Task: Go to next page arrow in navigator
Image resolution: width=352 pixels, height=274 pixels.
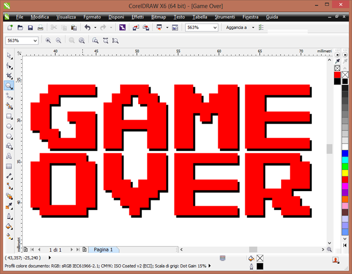Action: [71, 250]
